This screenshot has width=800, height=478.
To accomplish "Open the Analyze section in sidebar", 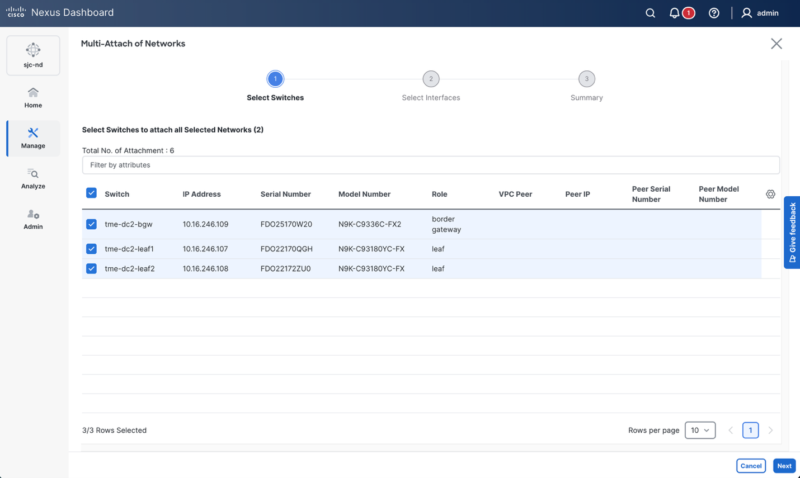I will (x=33, y=179).
